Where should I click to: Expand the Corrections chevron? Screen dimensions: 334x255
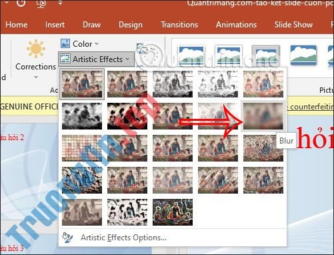(x=36, y=77)
